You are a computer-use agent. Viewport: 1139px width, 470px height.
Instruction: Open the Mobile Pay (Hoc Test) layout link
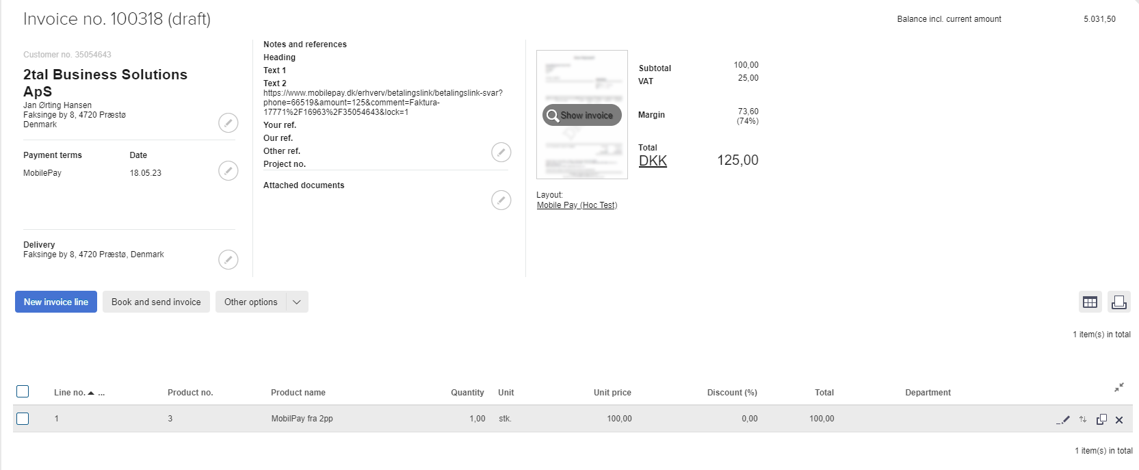(577, 205)
